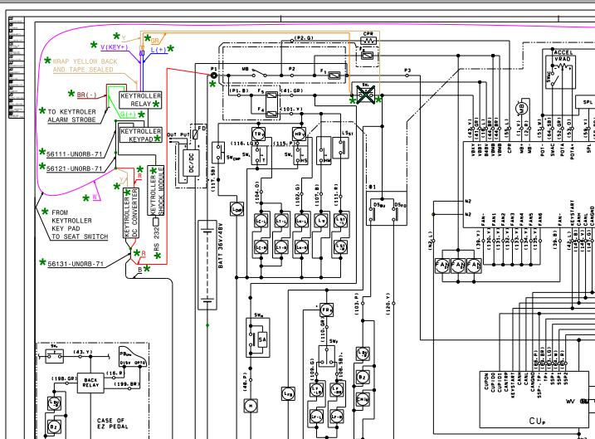Click the (117.SB) wire label
595x439 pixels.
tap(213, 178)
